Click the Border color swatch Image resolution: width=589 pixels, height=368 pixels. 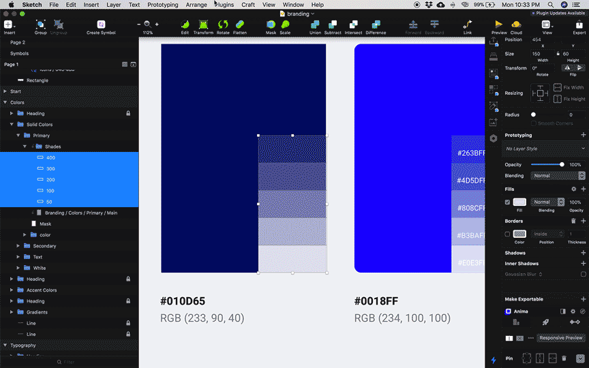coord(519,234)
